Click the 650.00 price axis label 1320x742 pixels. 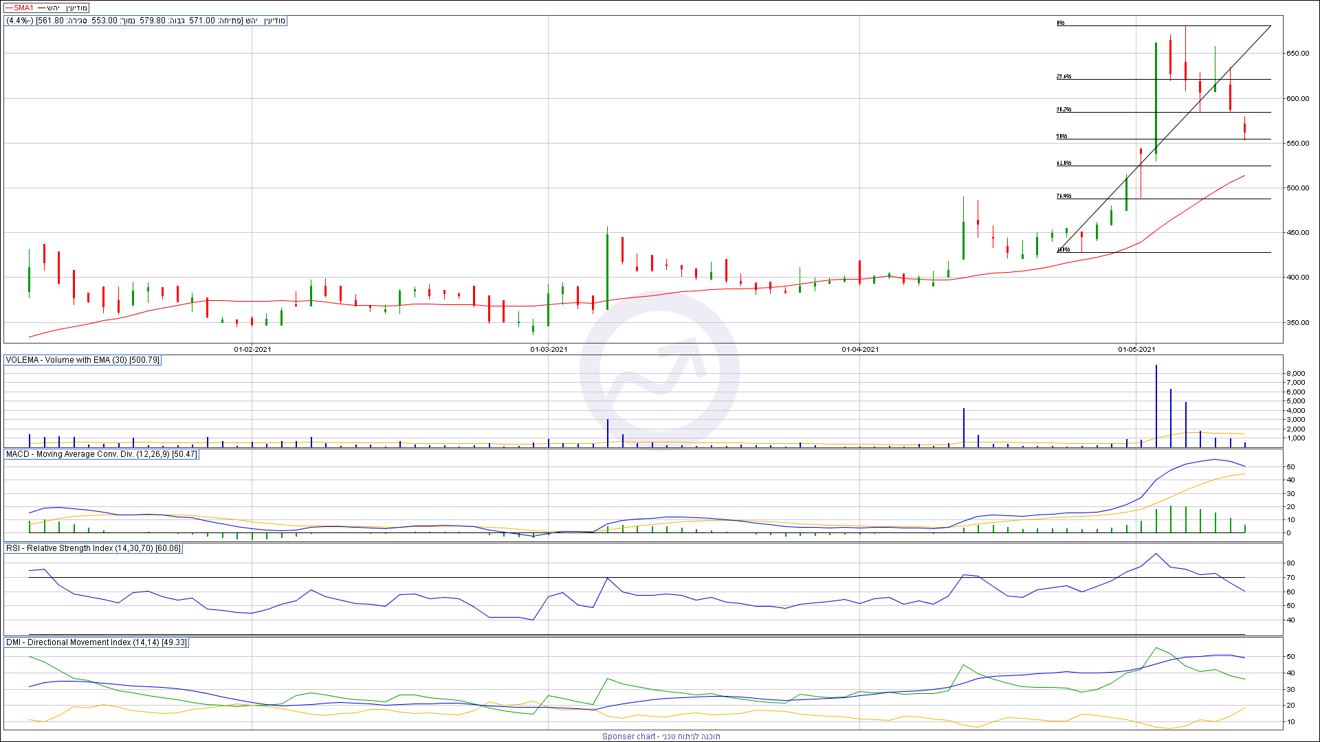pos(1298,54)
